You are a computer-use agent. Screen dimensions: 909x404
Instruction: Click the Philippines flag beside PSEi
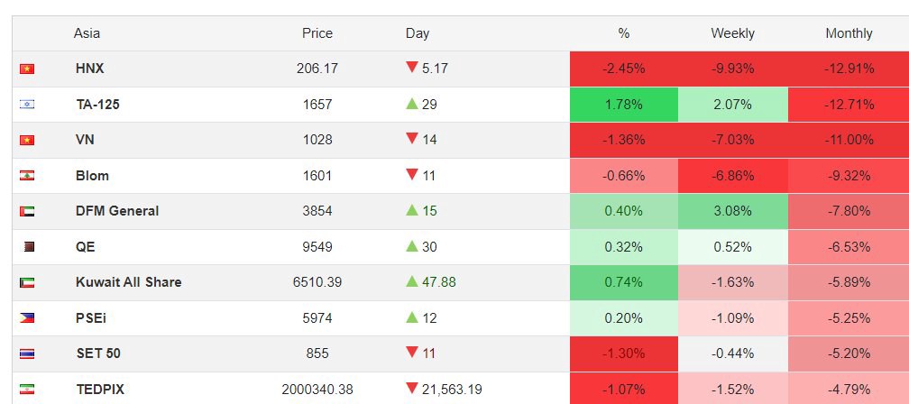click(27, 318)
